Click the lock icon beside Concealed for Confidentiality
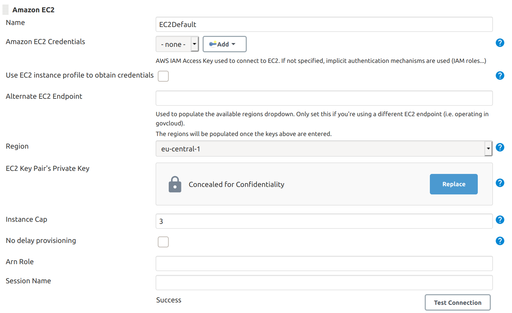This screenshot has width=512, height=313. (175, 185)
